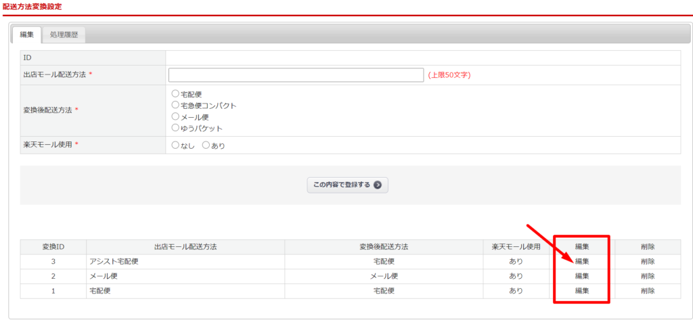Screen dimensions: 693x320
Task: Click conversion ID 3 cell
Action: click(x=53, y=262)
